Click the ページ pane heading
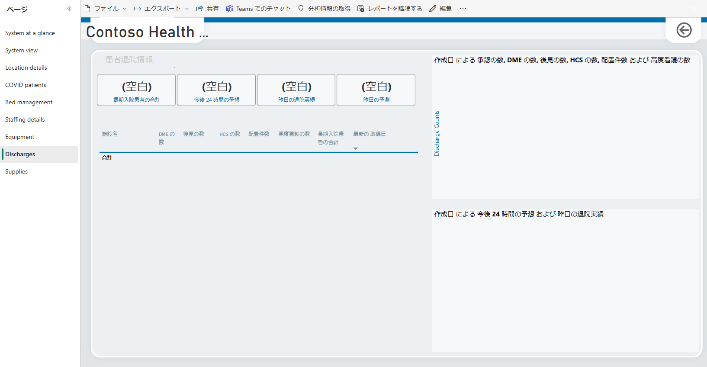The width and height of the screenshot is (707, 367). pos(17,9)
